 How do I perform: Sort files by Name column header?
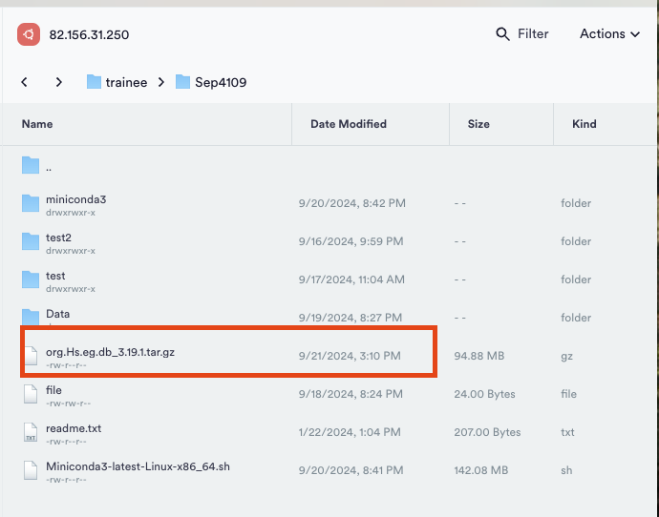[x=37, y=124]
